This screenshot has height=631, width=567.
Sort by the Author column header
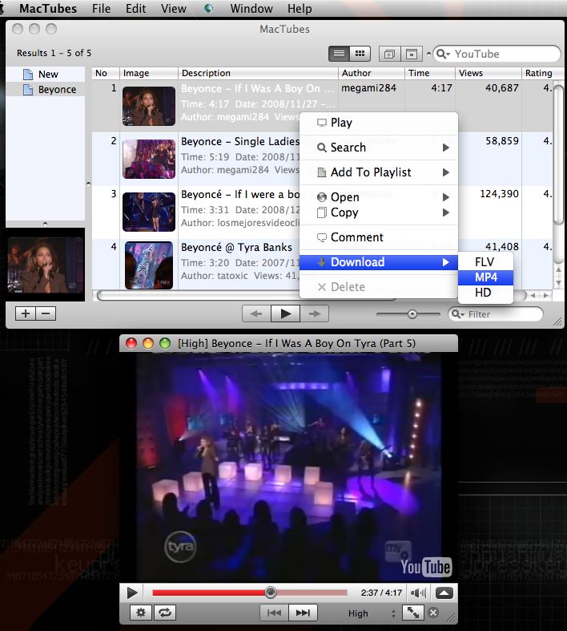coord(372,73)
